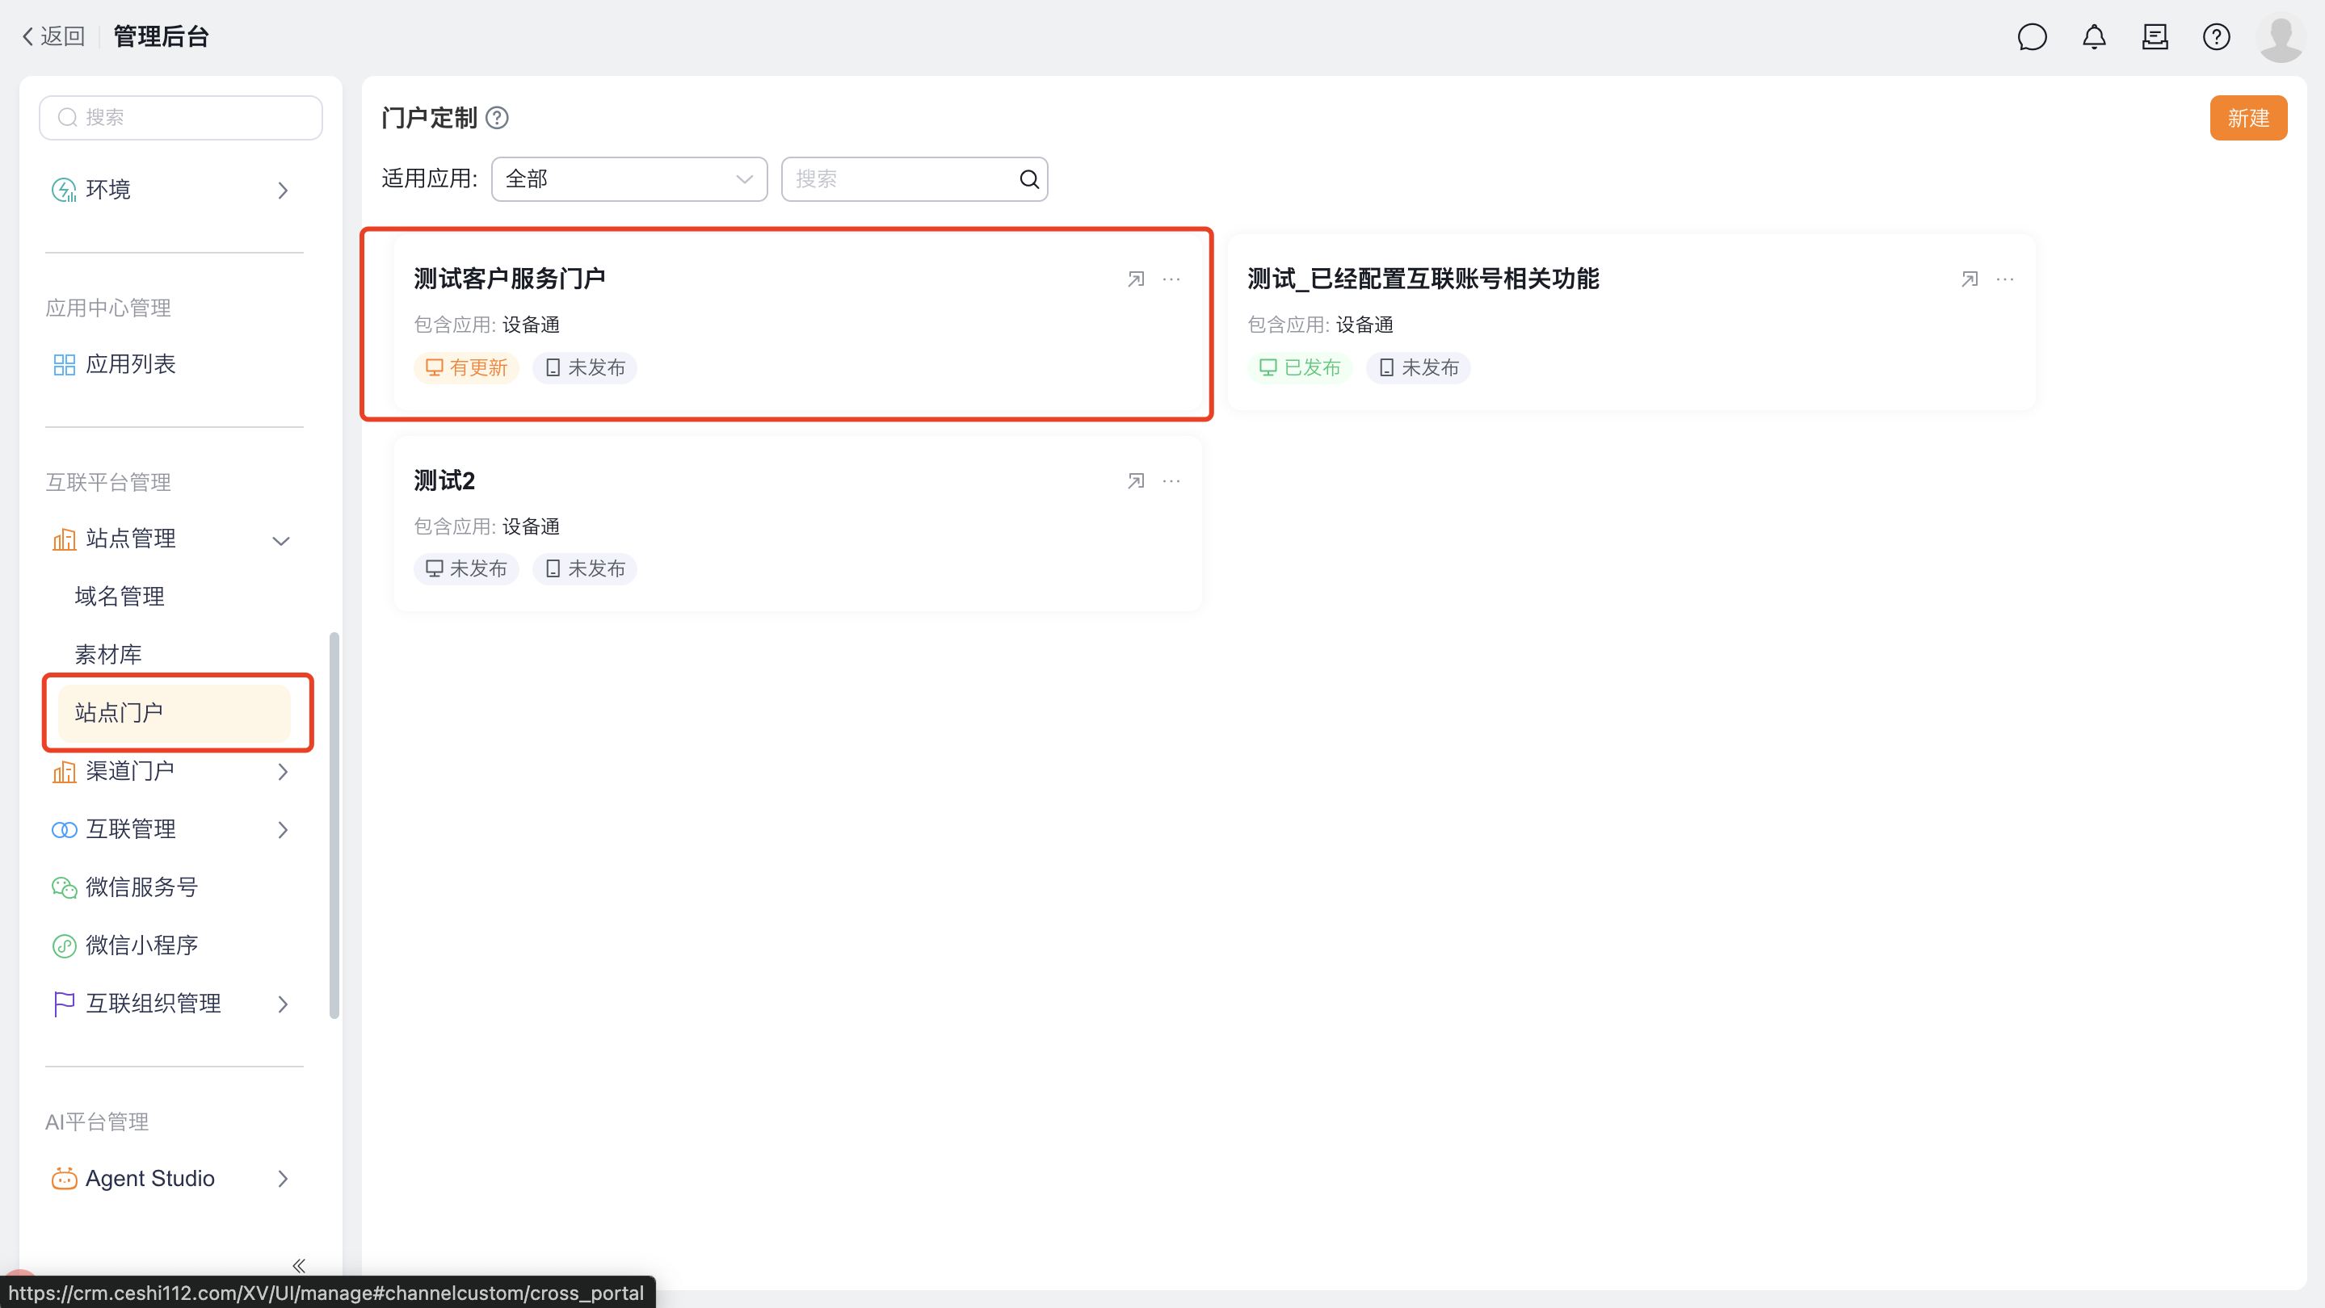Screen dimensions: 2325x1308
Task: Open 微信服务号 menu item
Action: coord(141,887)
